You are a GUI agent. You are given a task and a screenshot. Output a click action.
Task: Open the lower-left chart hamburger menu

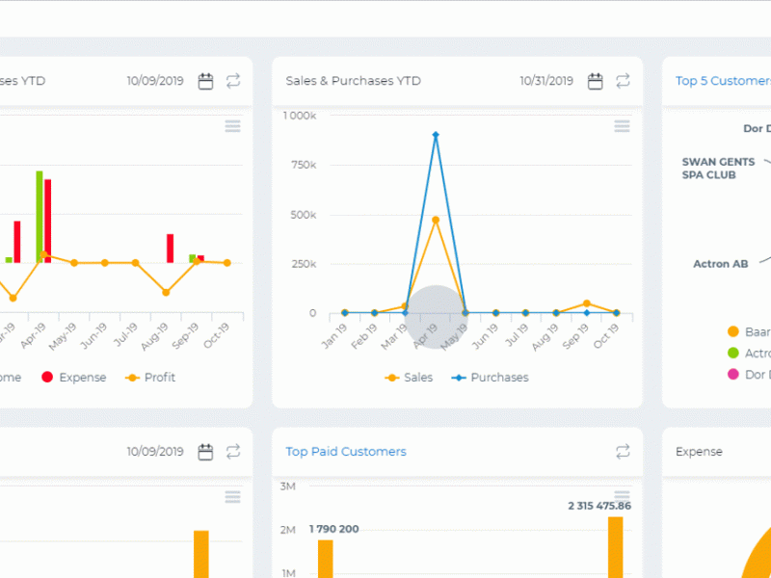(232, 497)
